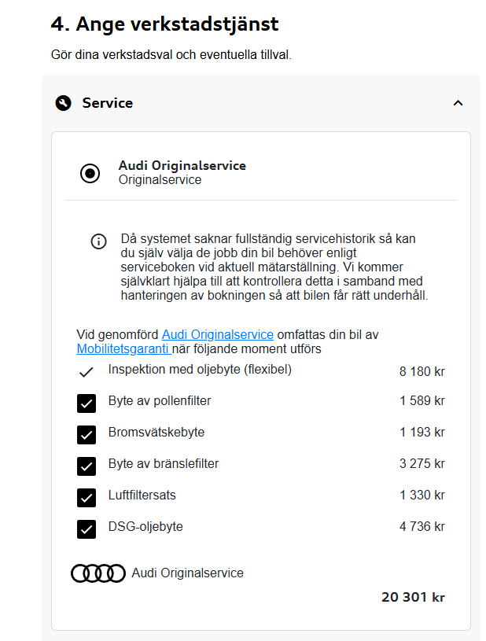Click the 8 180 kr inspection price

pyautogui.click(x=422, y=371)
